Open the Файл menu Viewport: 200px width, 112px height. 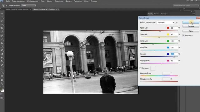[x=7, y=1]
